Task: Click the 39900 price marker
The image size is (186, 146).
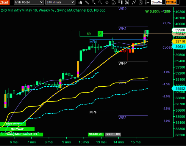Action: point(179,30)
